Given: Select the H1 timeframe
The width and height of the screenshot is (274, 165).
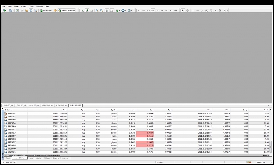Looking at the screenshot, I should [157, 10].
